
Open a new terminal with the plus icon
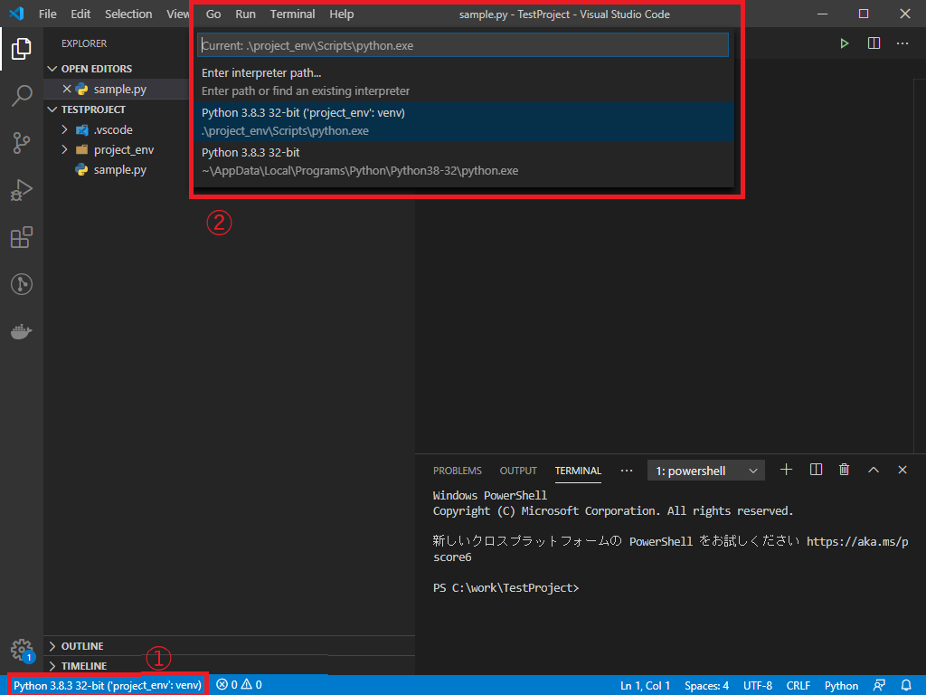coord(785,470)
